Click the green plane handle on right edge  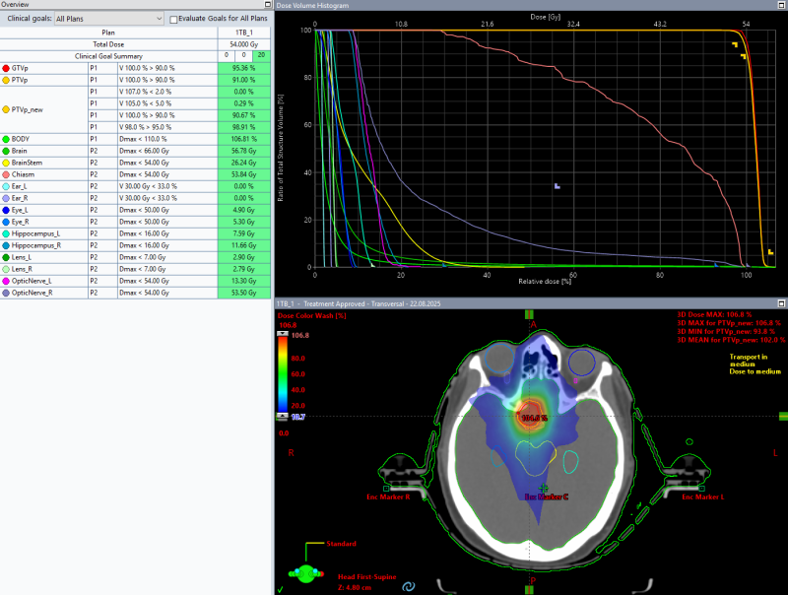tap(782, 417)
